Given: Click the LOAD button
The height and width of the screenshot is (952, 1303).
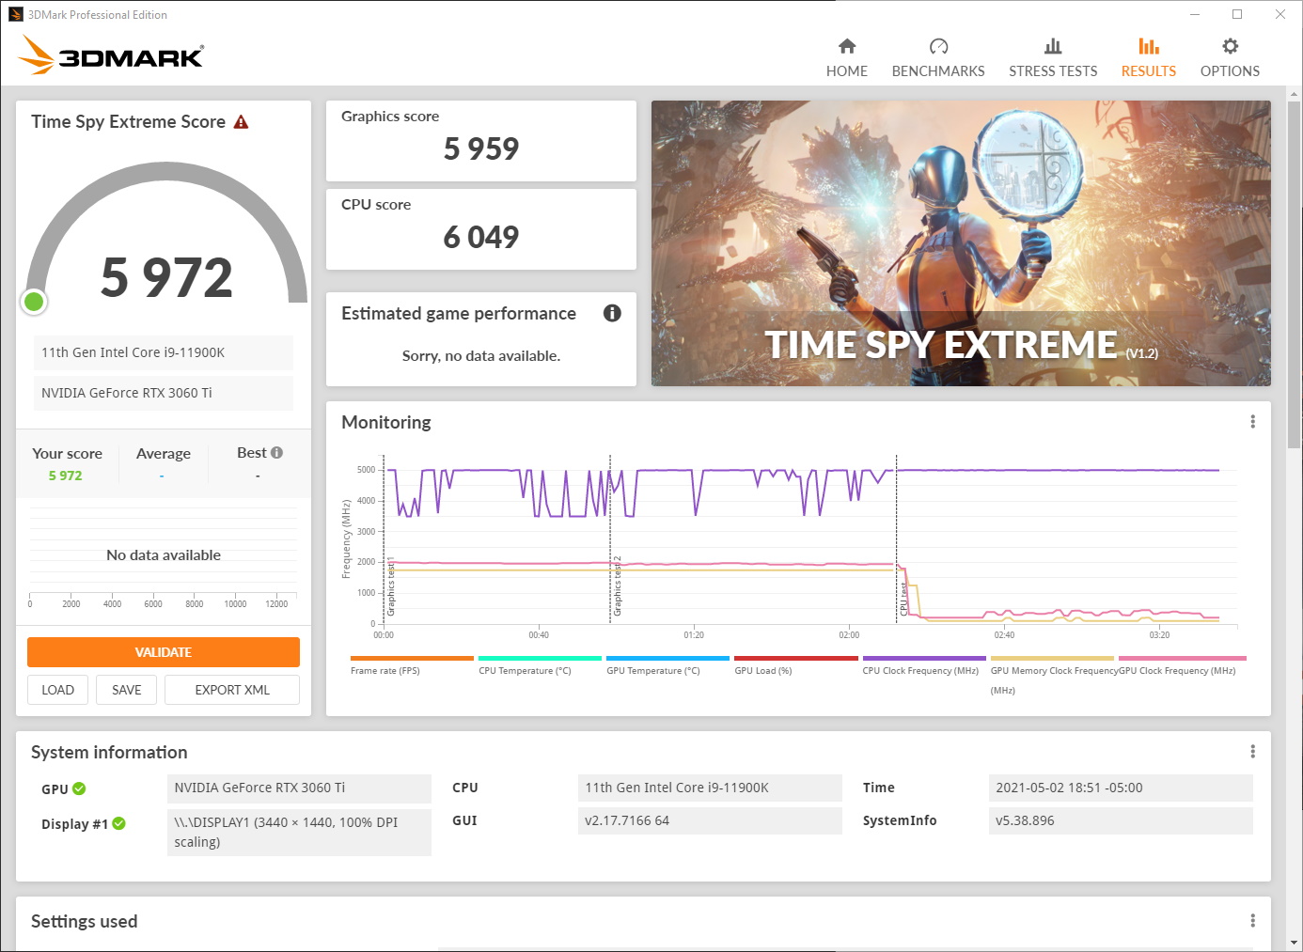Looking at the screenshot, I should (x=57, y=690).
